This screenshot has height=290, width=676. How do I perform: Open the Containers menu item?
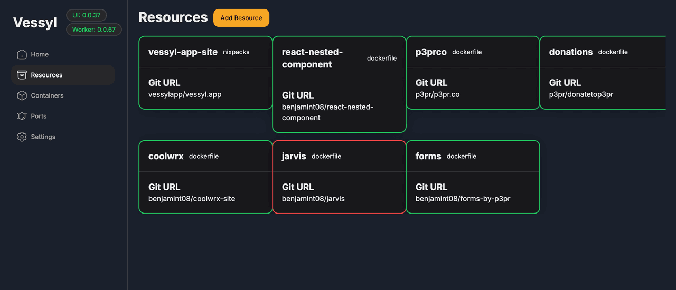(x=47, y=95)
